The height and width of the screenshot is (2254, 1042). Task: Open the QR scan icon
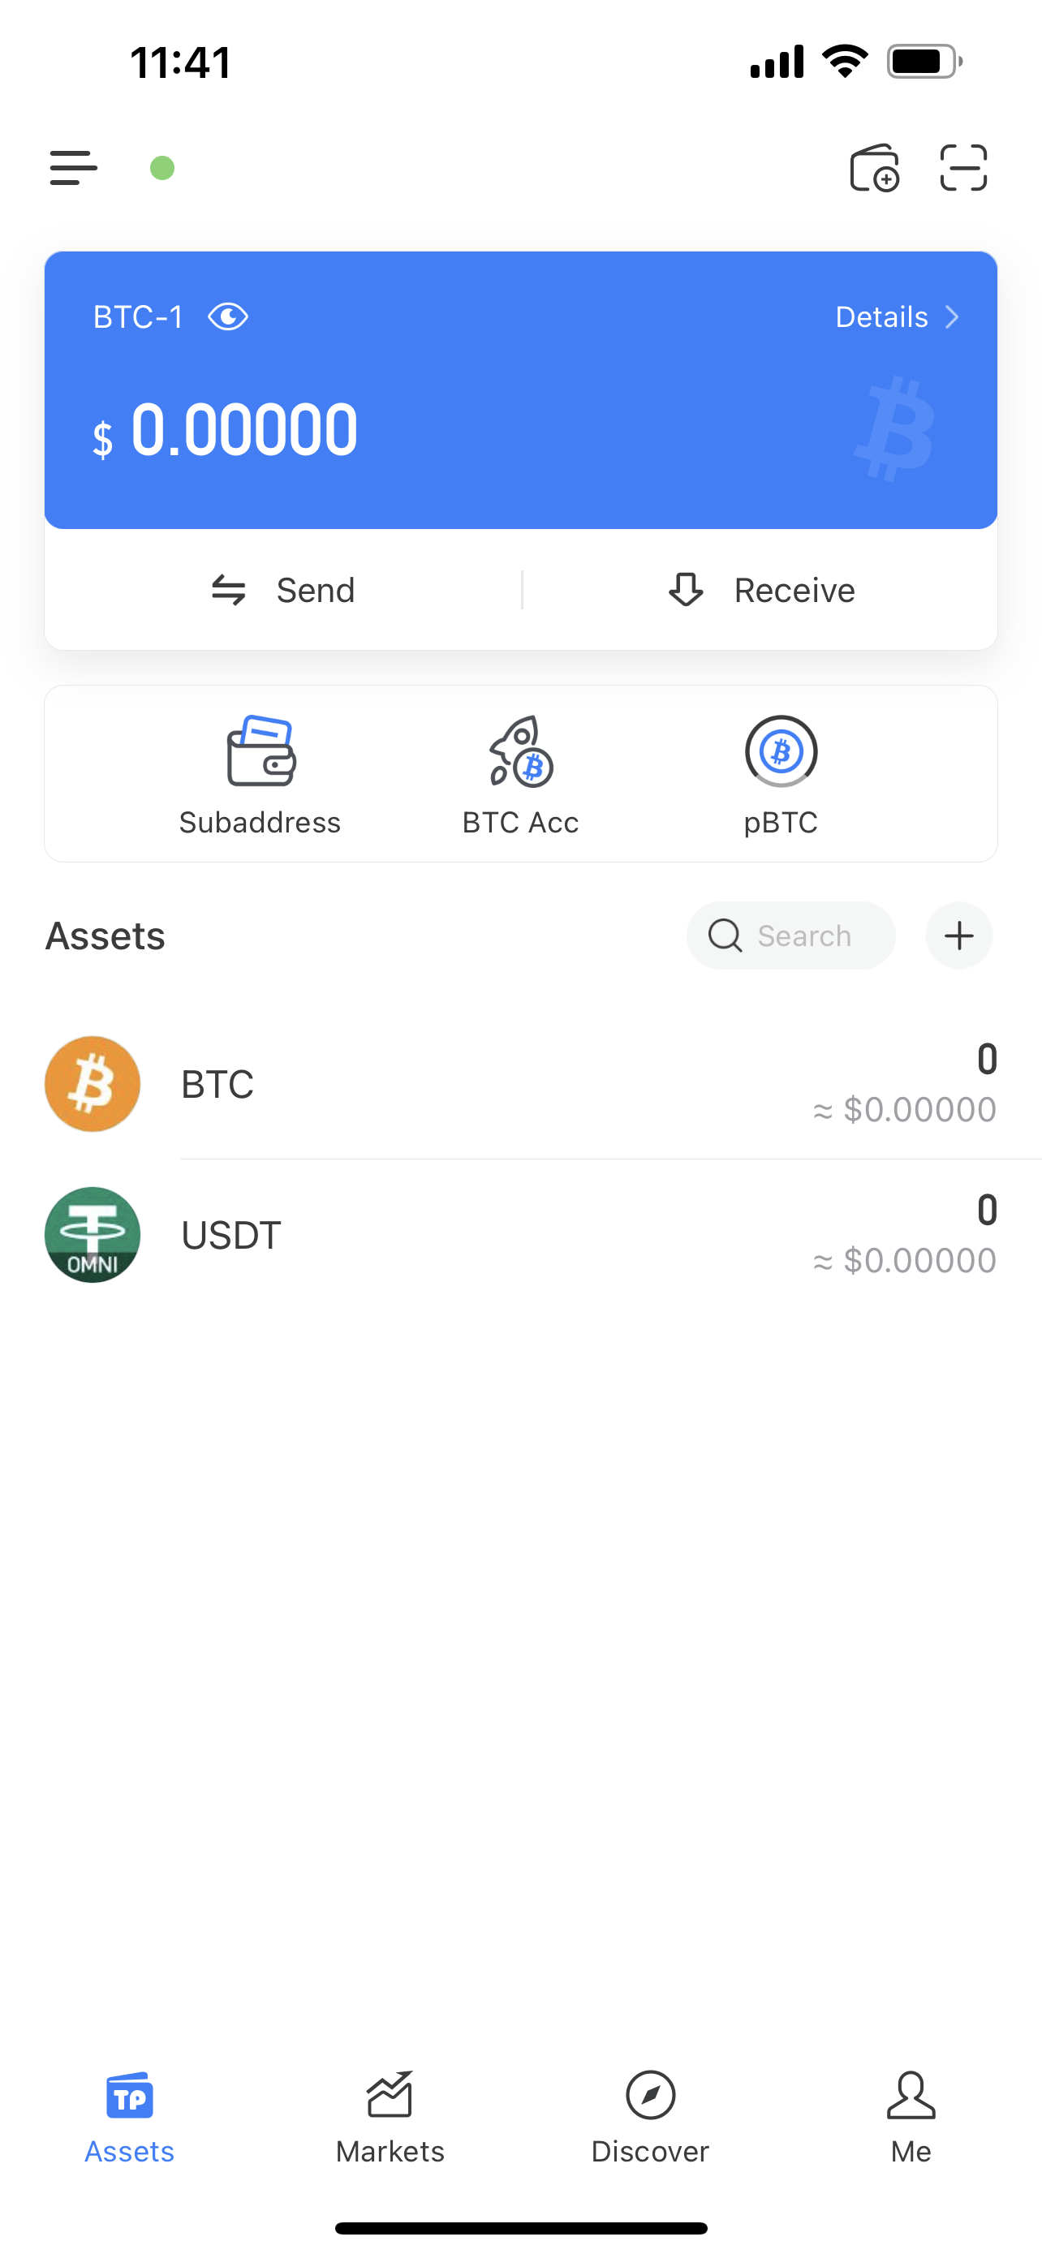(x=963, y=167)
